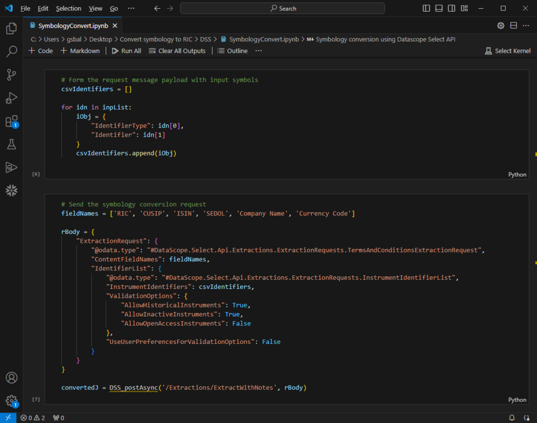
Task: Expand the DSS breadcrumb folder
Action: click(206, 39)
